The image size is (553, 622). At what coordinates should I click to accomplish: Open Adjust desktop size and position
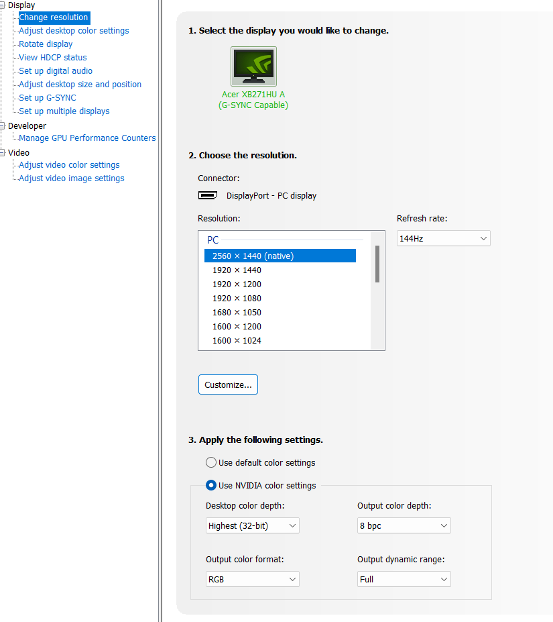click(80, 85)
